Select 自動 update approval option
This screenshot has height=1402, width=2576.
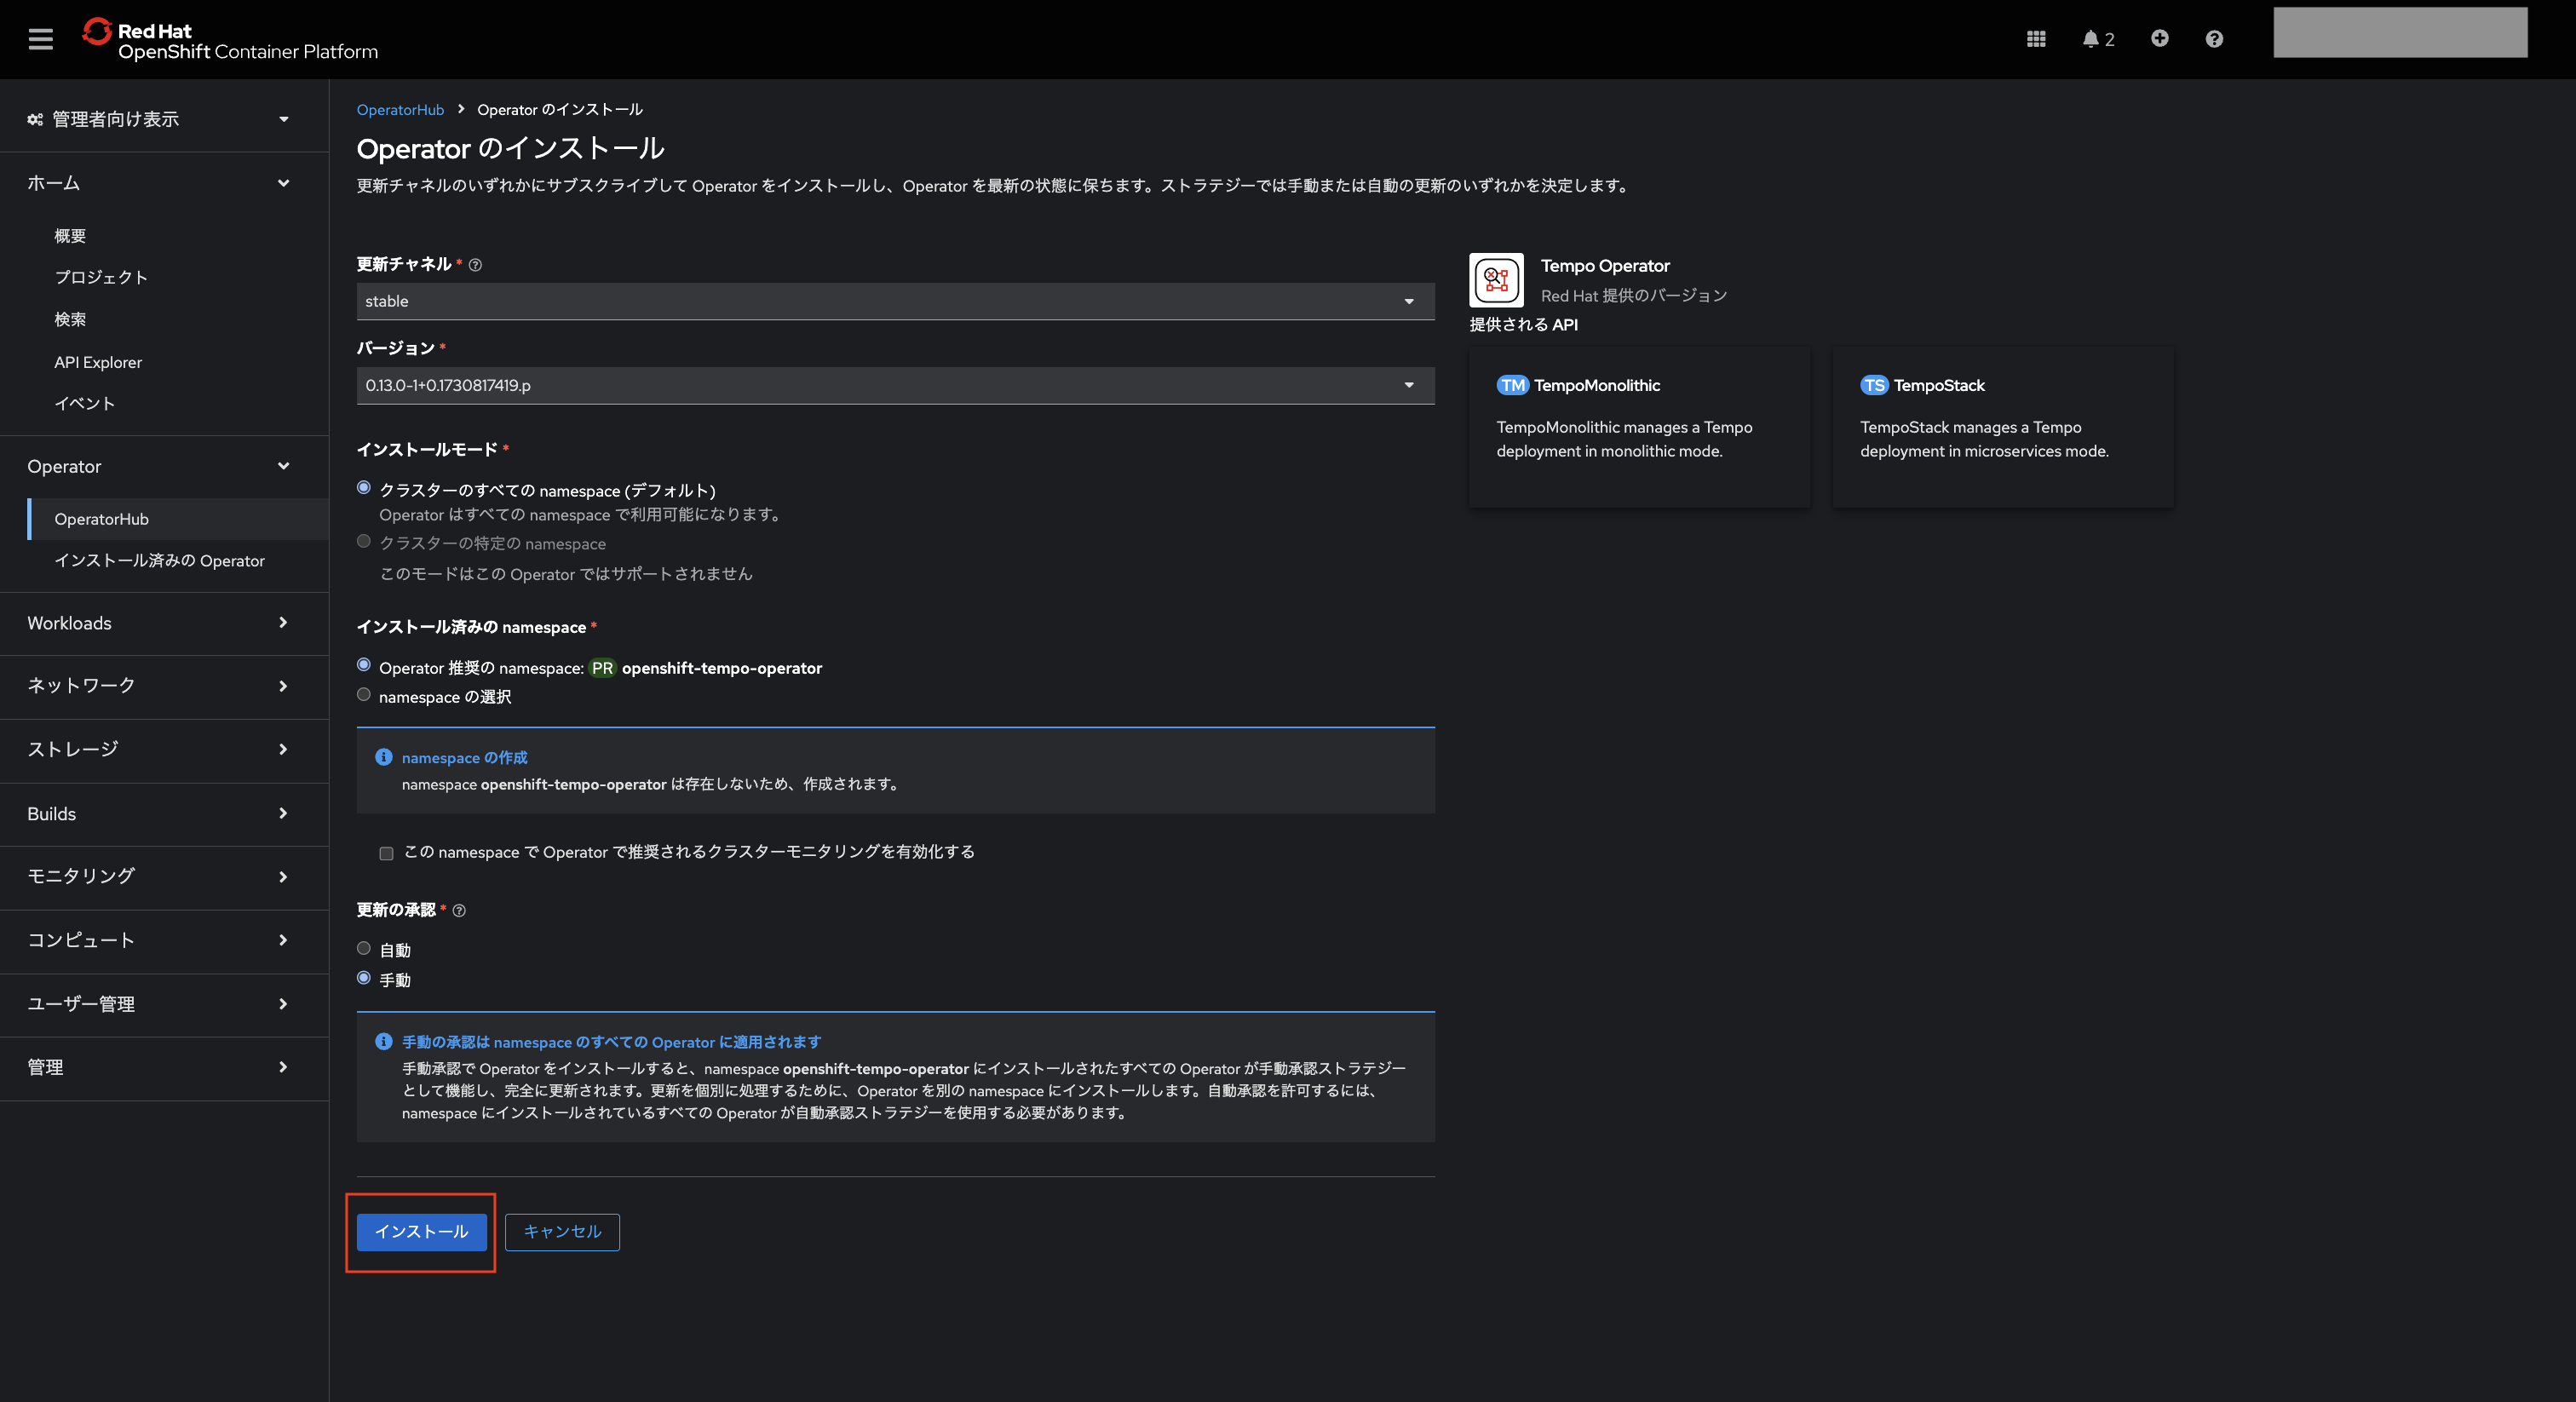(x=364, y=947)
